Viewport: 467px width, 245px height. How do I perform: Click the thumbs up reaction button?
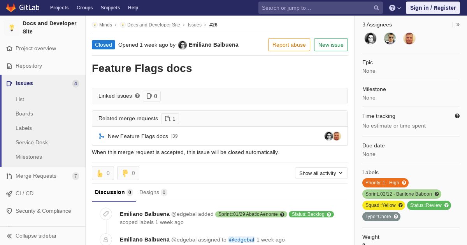click(x=103, y=173)
